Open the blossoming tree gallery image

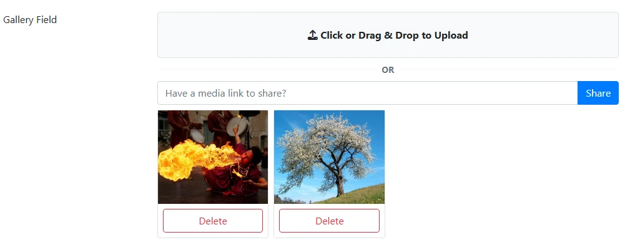(329, 156)
